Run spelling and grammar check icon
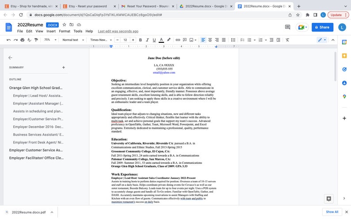351x219 pixels. click(29, 40)
